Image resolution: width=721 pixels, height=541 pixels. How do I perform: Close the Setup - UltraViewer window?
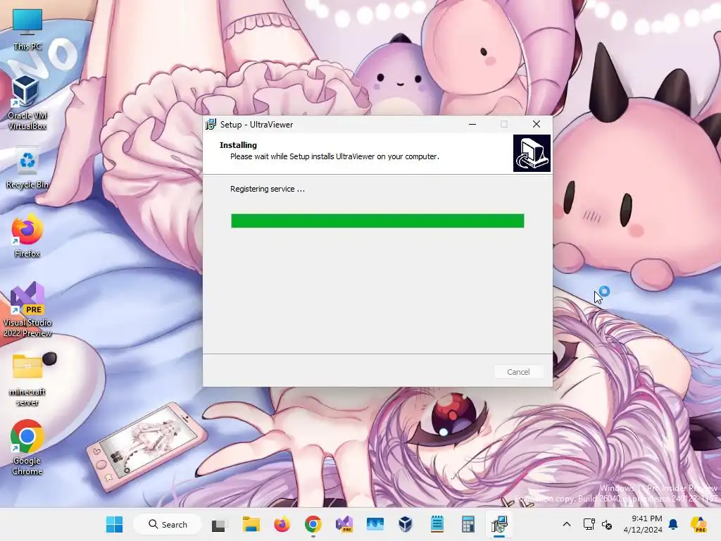click(x=536, y=124)
